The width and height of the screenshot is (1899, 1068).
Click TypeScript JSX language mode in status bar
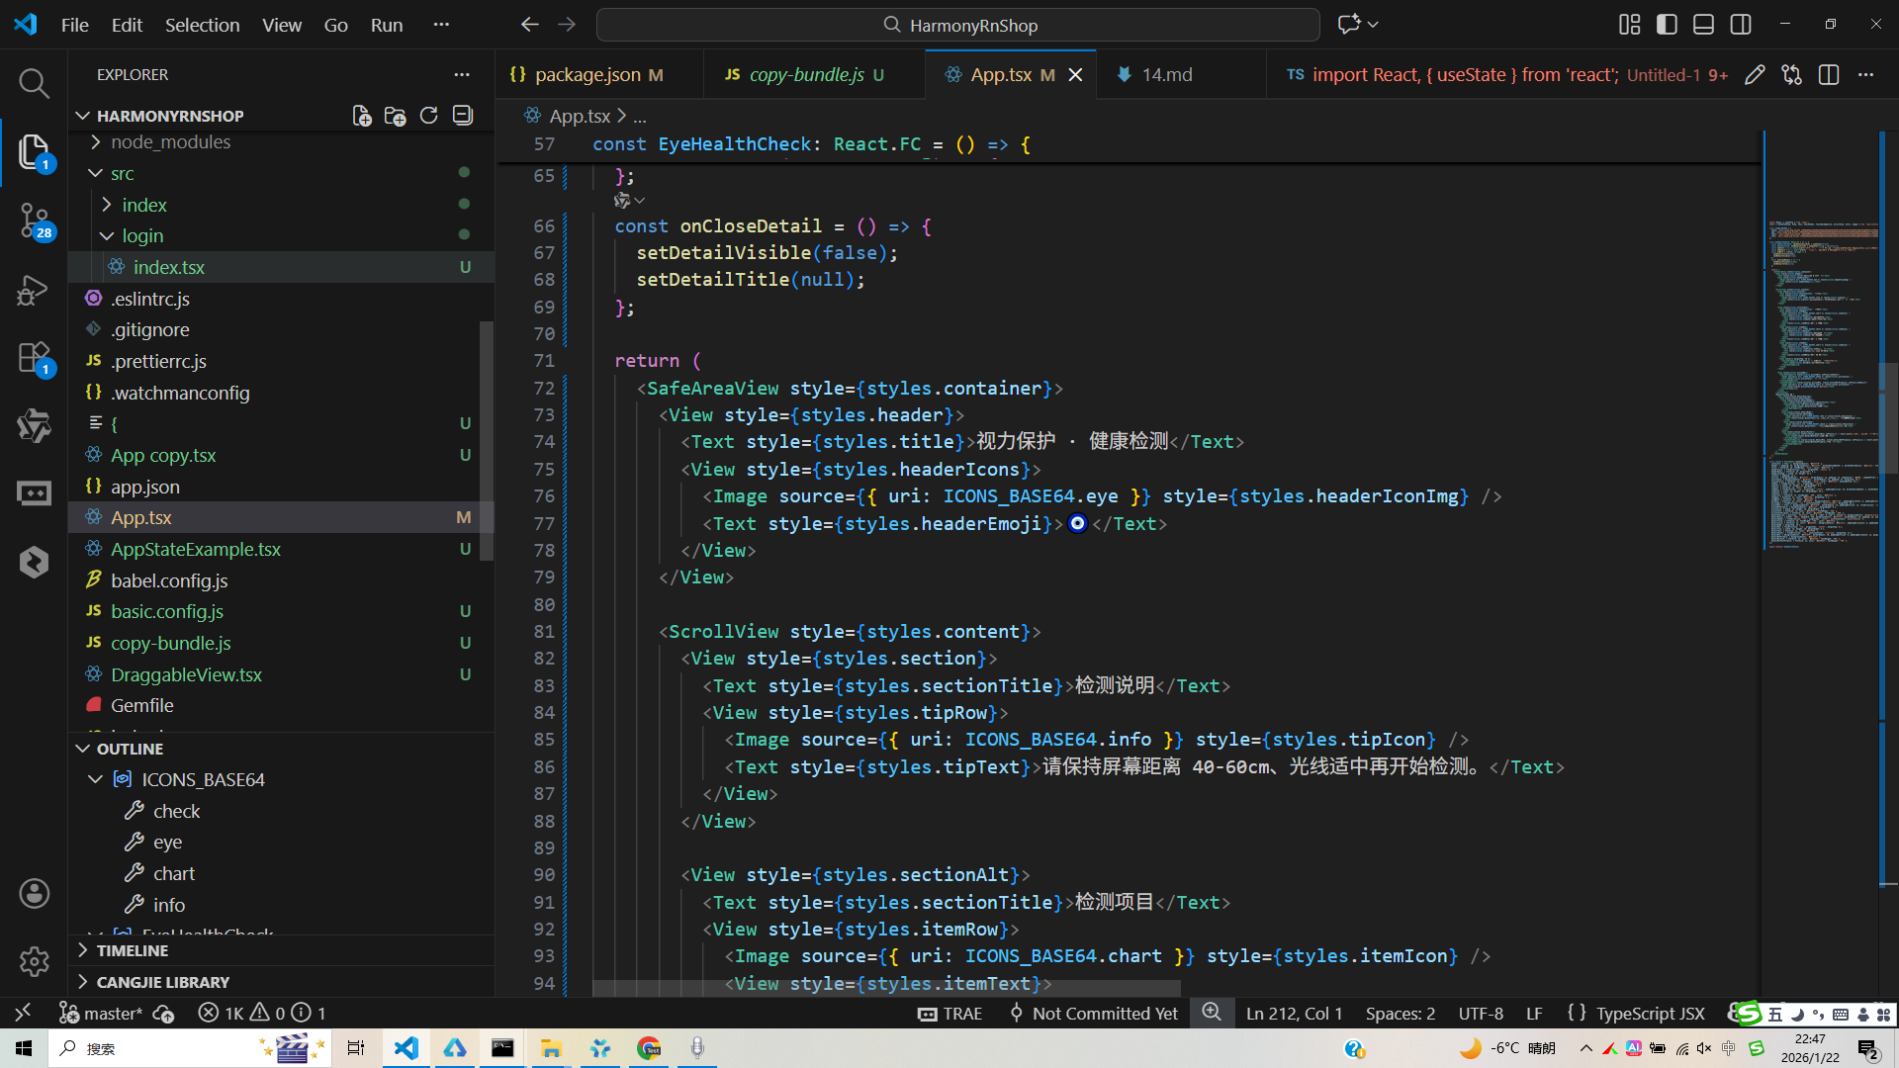pyautogui.click(x=1650, y=1014)
